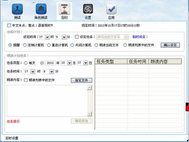189x142 pixels.
Task: Choose the 关闭计算机 radio option
Action: pos(72,45)
